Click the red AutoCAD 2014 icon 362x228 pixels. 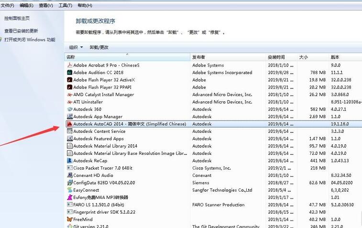69,124
